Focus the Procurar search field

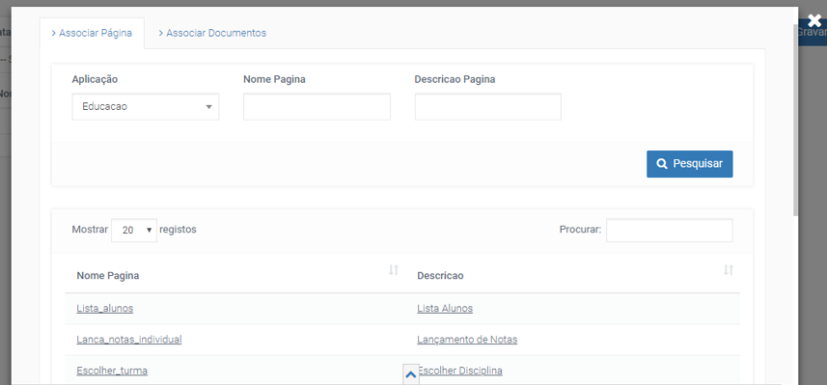click(670, 231)
